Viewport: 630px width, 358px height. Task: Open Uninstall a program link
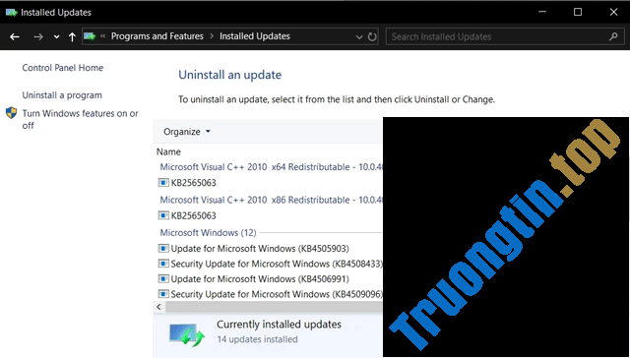pyautogui.click(x=62, y=95)
